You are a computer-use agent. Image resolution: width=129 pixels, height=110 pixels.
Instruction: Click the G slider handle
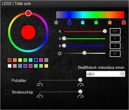click(64, 39)
